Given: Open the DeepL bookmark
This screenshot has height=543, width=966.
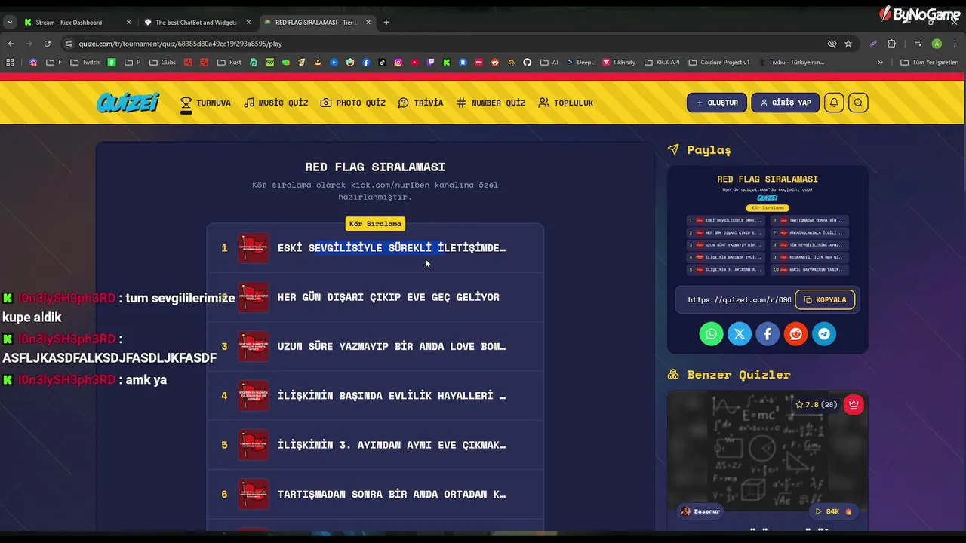Looking at the screenshot, I should click(x=580, y=63).
